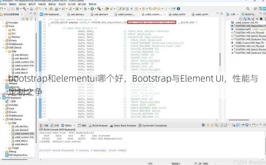
Task: Expand the Debug folder at tree bottom
Action: pyautogui.click(x=3, y=152)
